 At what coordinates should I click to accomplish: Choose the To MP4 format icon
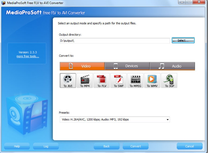(85, 80)
